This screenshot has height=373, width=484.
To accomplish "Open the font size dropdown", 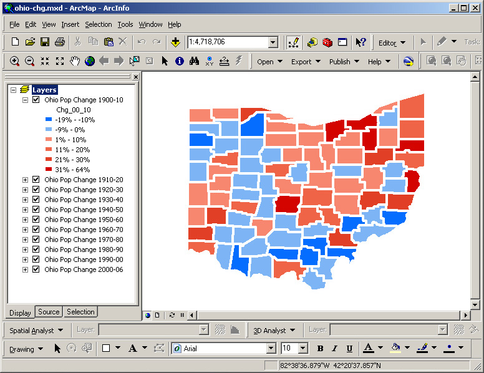I will (303, 349).
